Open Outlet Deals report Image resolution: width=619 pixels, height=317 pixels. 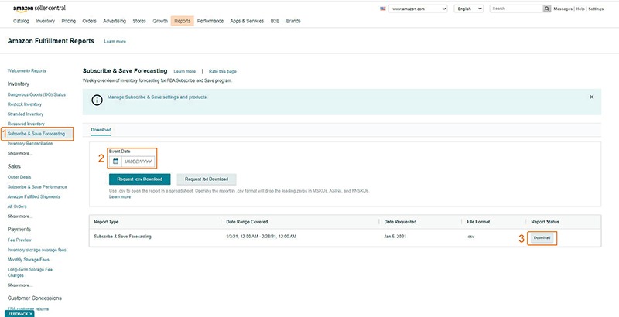pos(19,177)
